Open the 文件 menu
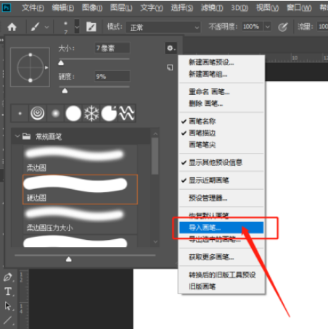 click(x=33, y=8)
